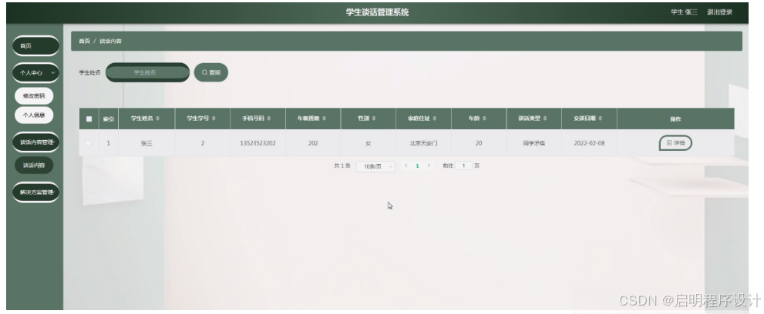
Task: Focus the 学生姓名 search input
Action: (x=148, y=72)
